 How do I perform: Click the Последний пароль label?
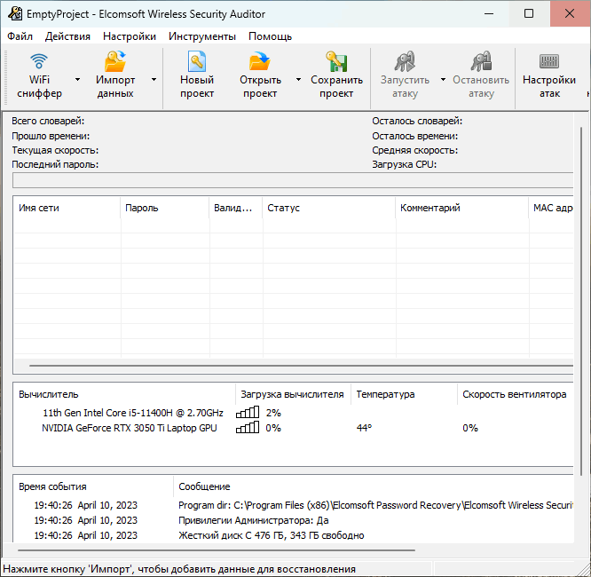[55, 164]
